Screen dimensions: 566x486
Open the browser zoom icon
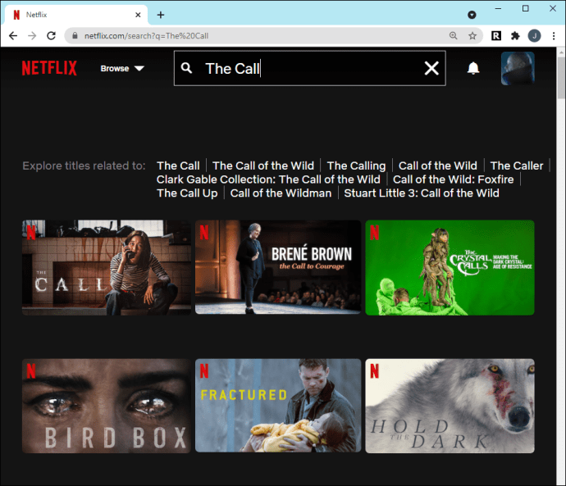(x=453, y=36)
